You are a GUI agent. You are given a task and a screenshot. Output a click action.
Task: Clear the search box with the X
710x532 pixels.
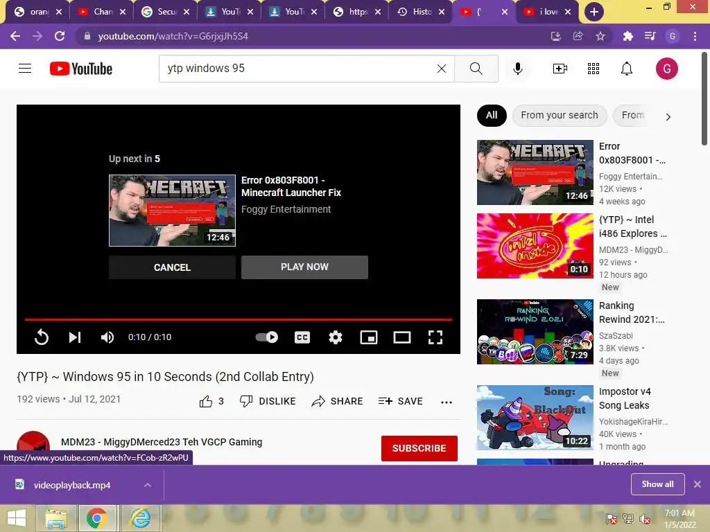pyautogui.click(x=442, y=69)
